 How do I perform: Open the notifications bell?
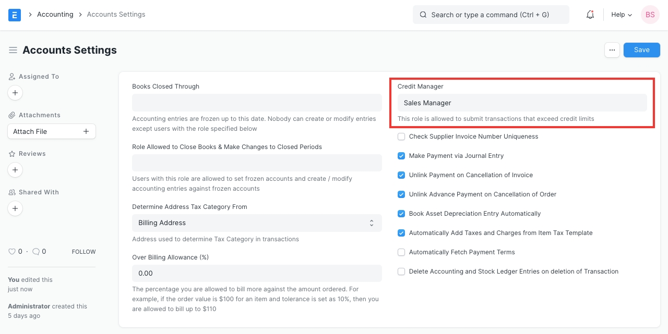(x=590, y=15)
